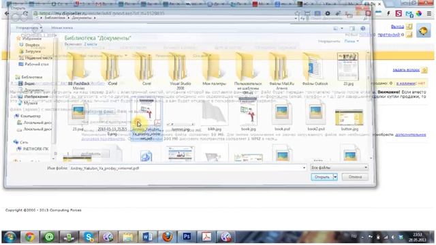Image resolution: width=436 pixels, height=245 pixels.
Task: Open Windows Explorer from the taskbar
Action: (x=127, y=238)
